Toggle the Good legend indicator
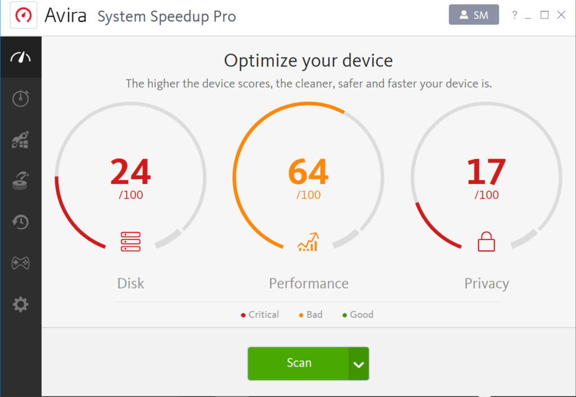The image size is (576, 397). (357, 314)
